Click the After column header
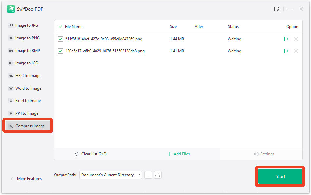 point(199,26)
